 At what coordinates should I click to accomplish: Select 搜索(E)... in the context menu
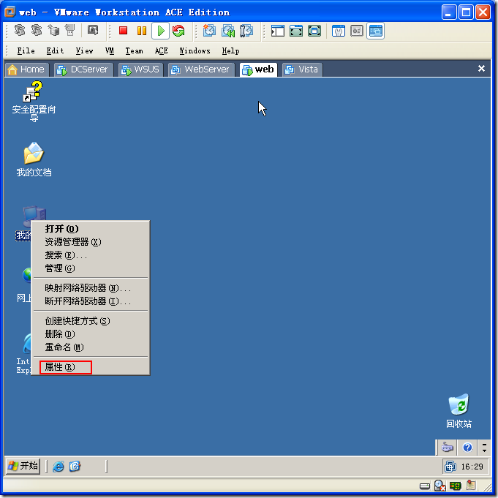91,255
